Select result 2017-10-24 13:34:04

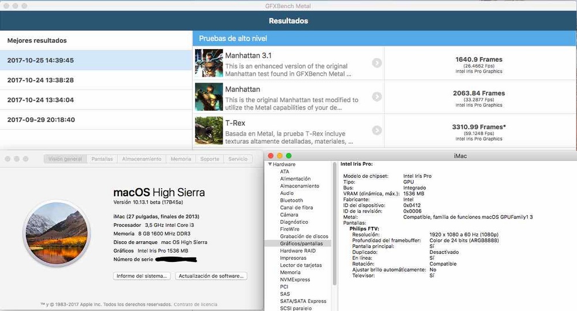pyautogui.click(x=96, y=100)
